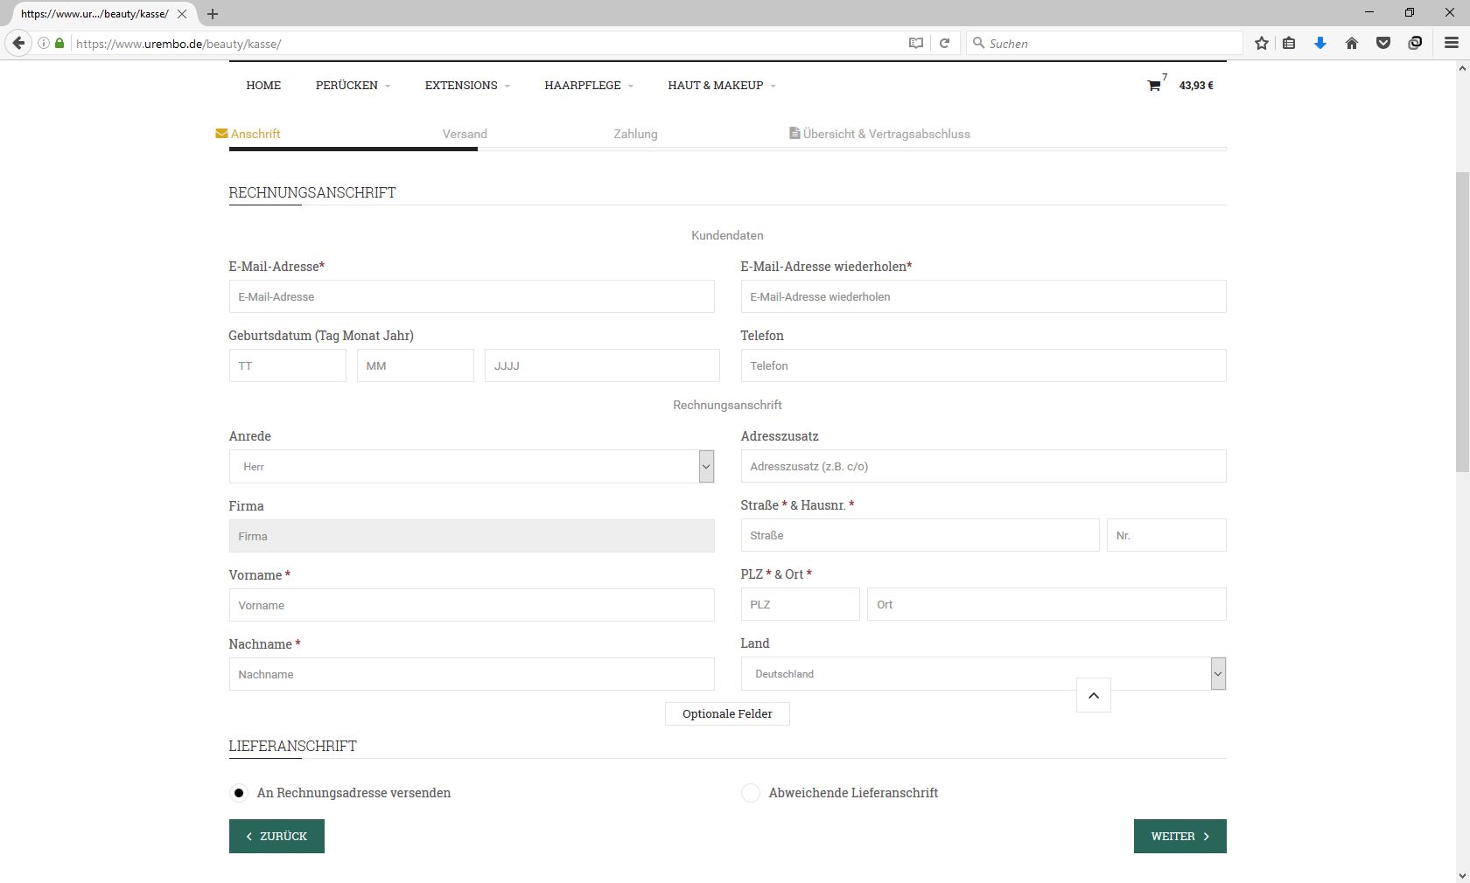Click the Pocket icon in toolbar
Viewport: 1470px width, 883px height.
click(x=1383, y=43)
